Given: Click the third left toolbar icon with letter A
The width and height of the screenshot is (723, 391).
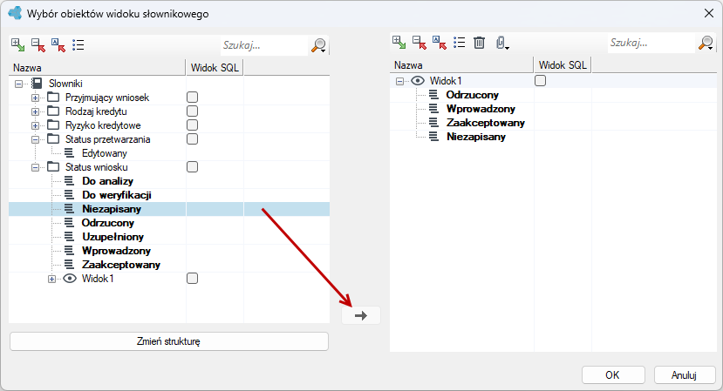Looking at the screenshot, I should 58,45.
